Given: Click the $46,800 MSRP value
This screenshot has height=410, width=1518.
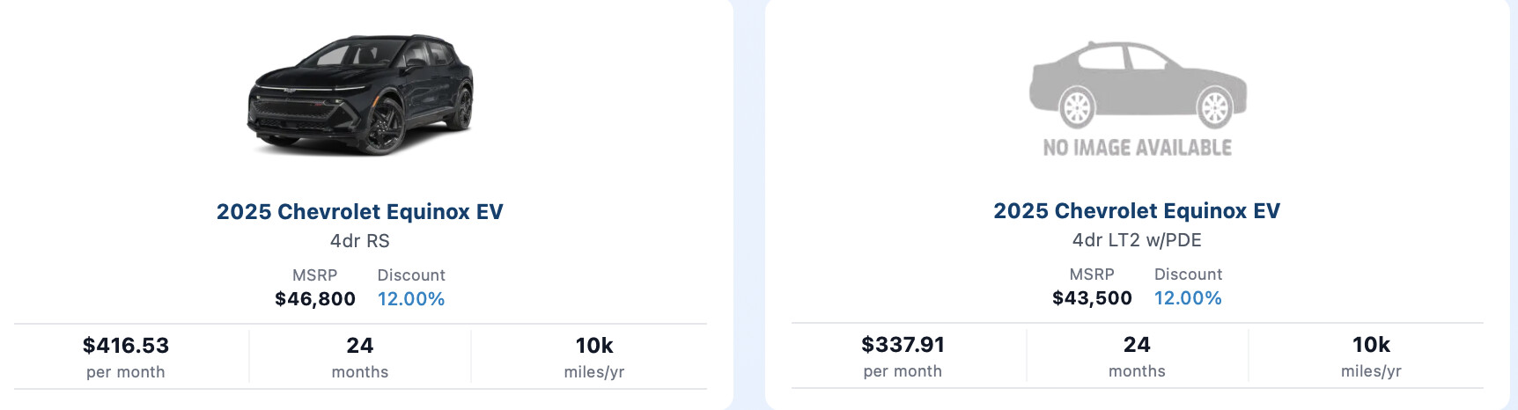Looking at the screenshot, I should point(315,299).
